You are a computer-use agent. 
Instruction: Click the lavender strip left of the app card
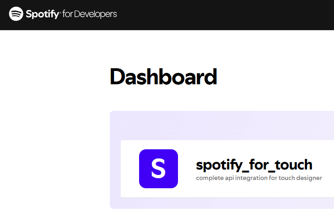pyautogui.click(x=115, y=169)
